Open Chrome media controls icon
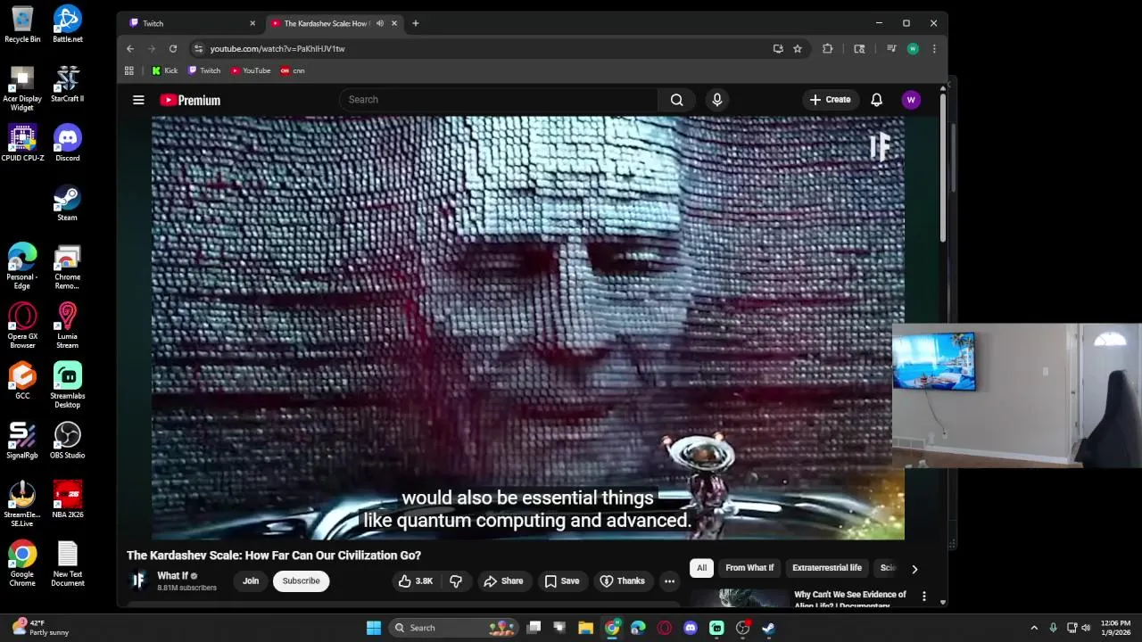 point(891,49)
